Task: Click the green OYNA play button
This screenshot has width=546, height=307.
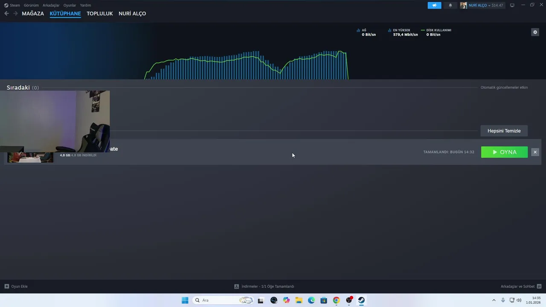Action: (x=504, y=152)
